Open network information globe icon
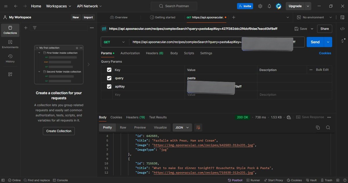Viewport: 348px width, 183px height. (x=289, y=117)
